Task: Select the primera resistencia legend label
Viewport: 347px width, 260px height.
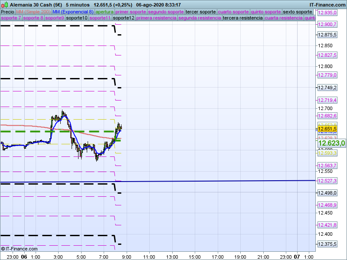Action: pyautogui.click(x=156, y=18)
